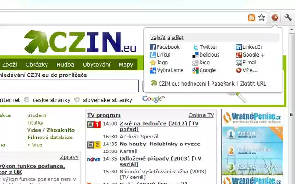Share page on Vybrali.sme
This screenshot has width=295, height=184.
[166, 70]
